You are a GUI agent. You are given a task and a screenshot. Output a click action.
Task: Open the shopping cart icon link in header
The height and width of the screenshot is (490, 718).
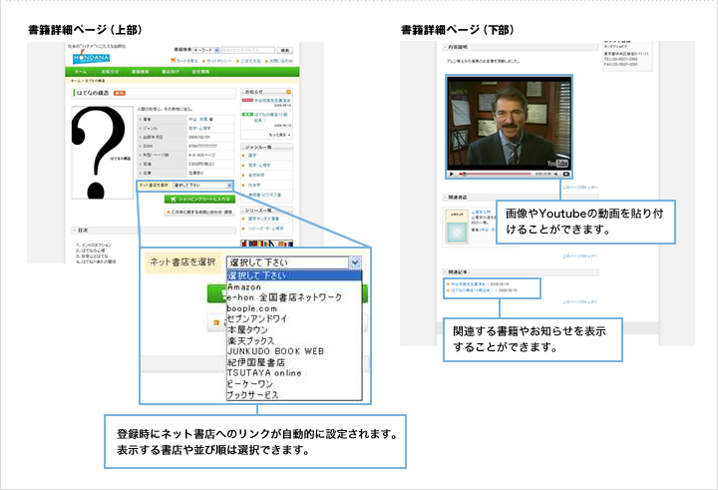tap(174, 60)
